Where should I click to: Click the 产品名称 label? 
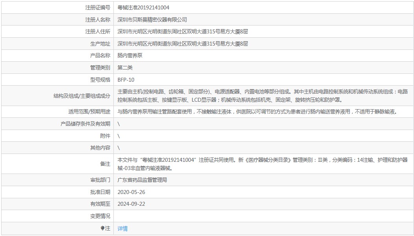[100, 55]
